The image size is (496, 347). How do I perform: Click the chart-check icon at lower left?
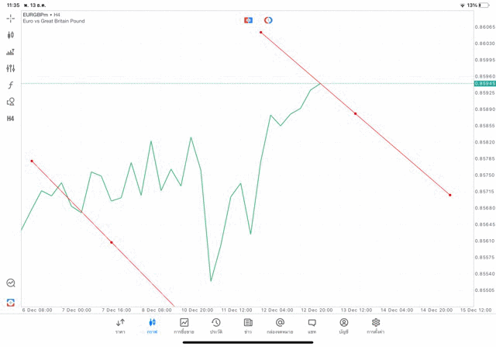(x=10, y=283)
